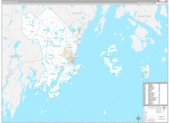Click the SOUTH THOMASTON index row
The width and height of the screenshot is (169, 123).
pos(152,98)
